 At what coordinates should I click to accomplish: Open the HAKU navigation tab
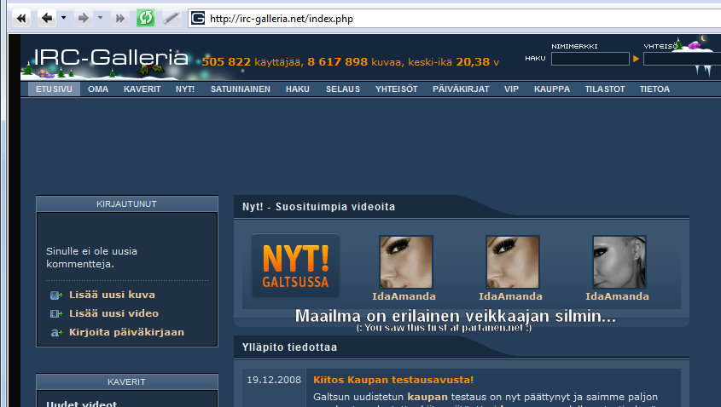(298, 89)
